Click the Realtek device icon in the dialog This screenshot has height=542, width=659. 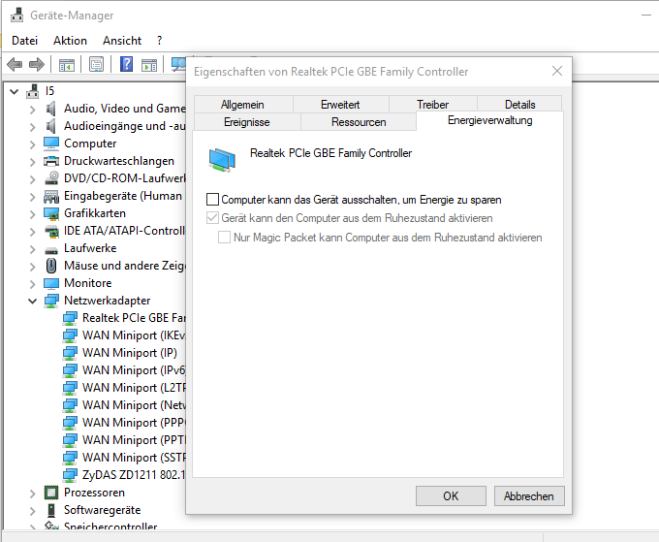pyautogui.click(x=222, y=160)
